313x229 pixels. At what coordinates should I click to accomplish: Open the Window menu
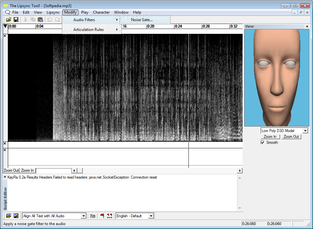coord(121,12)
